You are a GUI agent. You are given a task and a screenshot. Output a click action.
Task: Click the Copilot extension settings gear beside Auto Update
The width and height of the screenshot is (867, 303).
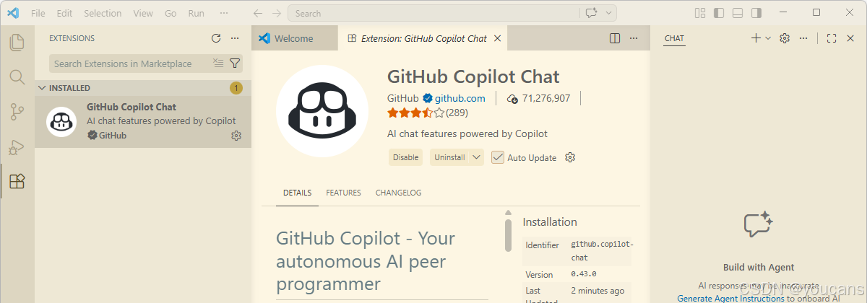click(570, 157)
